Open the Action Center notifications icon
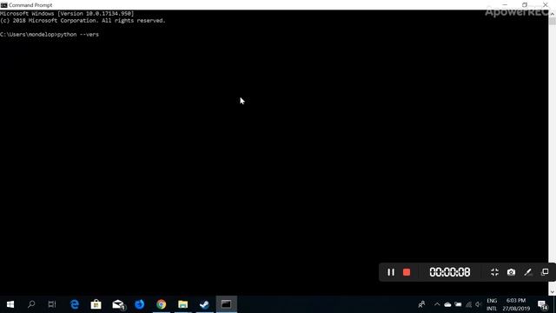Screen dimensions: 556x313 point(542,305)
